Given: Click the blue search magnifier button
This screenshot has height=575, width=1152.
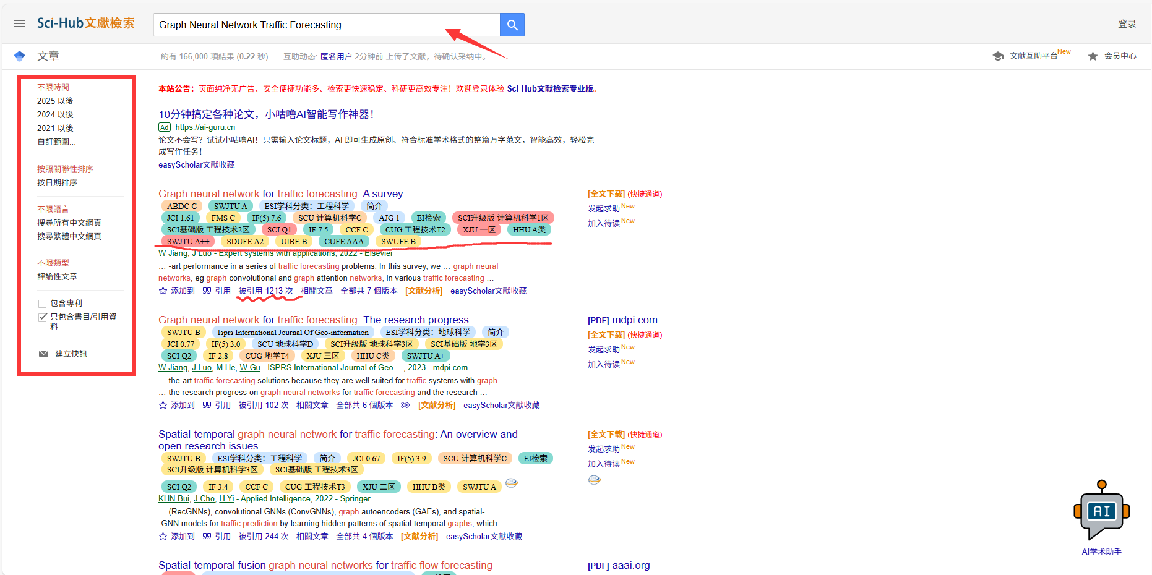Looking at the screenshot, I should pos(512,25).
